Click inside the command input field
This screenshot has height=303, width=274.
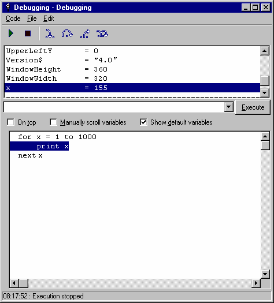click(114, 107)
